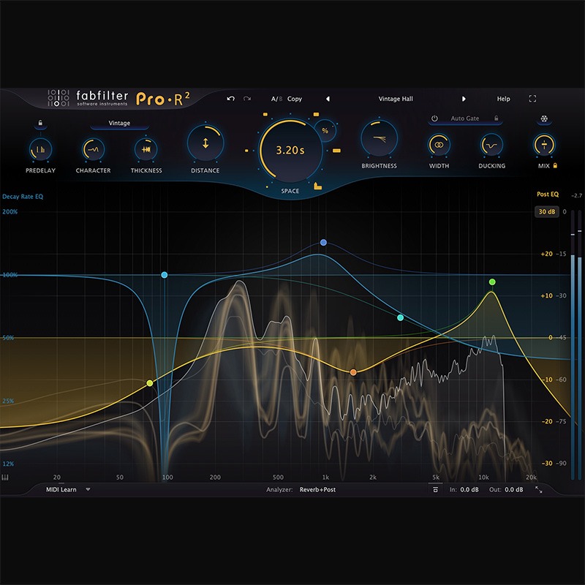Click the 3.20s Space decay knob
This screenshot has height=585, width=585.
pyautogui.click(x=290, y=151)
